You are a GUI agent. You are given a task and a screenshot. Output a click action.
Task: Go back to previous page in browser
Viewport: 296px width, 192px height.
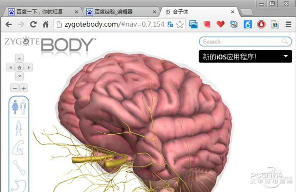coord(9,24)
